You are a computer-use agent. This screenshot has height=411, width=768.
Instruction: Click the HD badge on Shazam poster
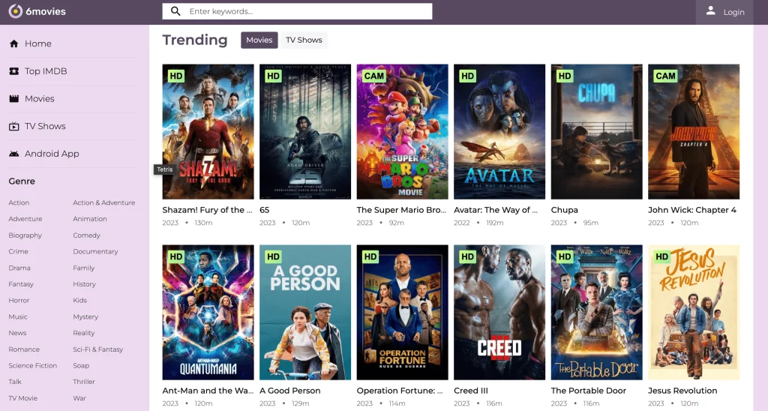[x=175, y=76]
